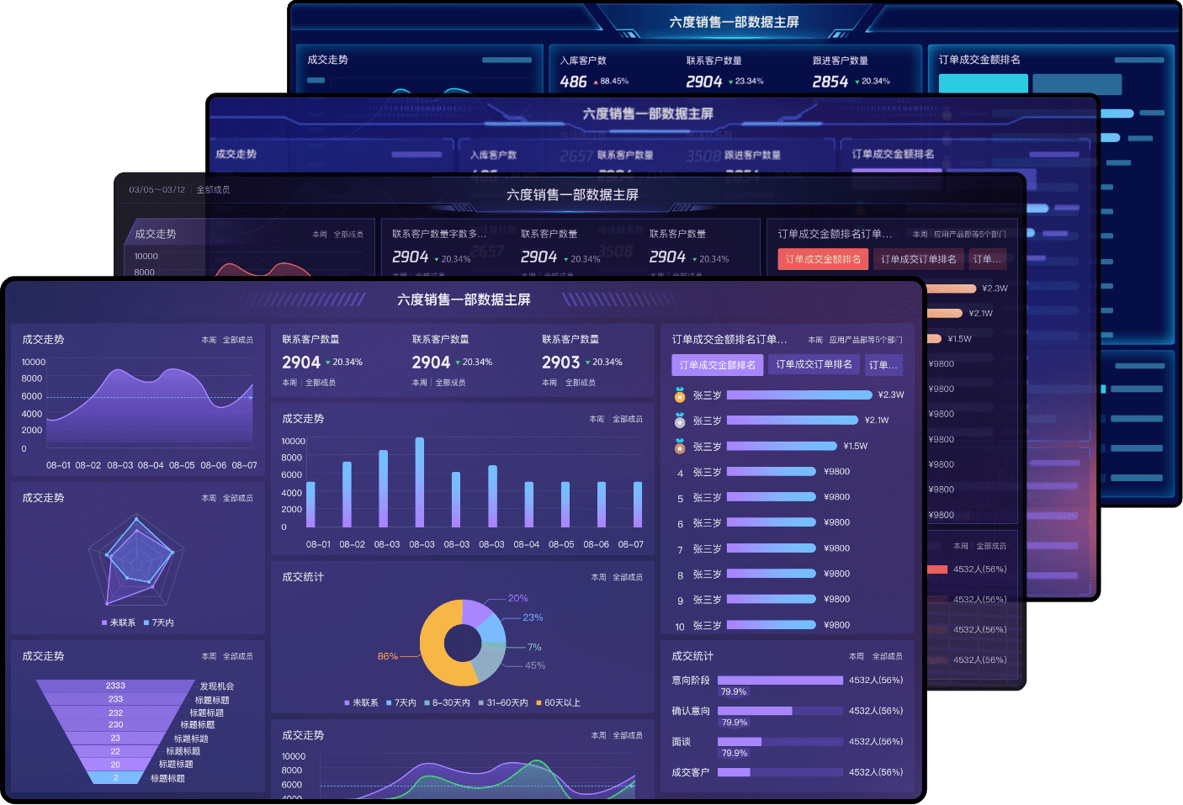Click the blue 7天内 legend square under radar chart
1183x805 pixels.
click(146, 622)
